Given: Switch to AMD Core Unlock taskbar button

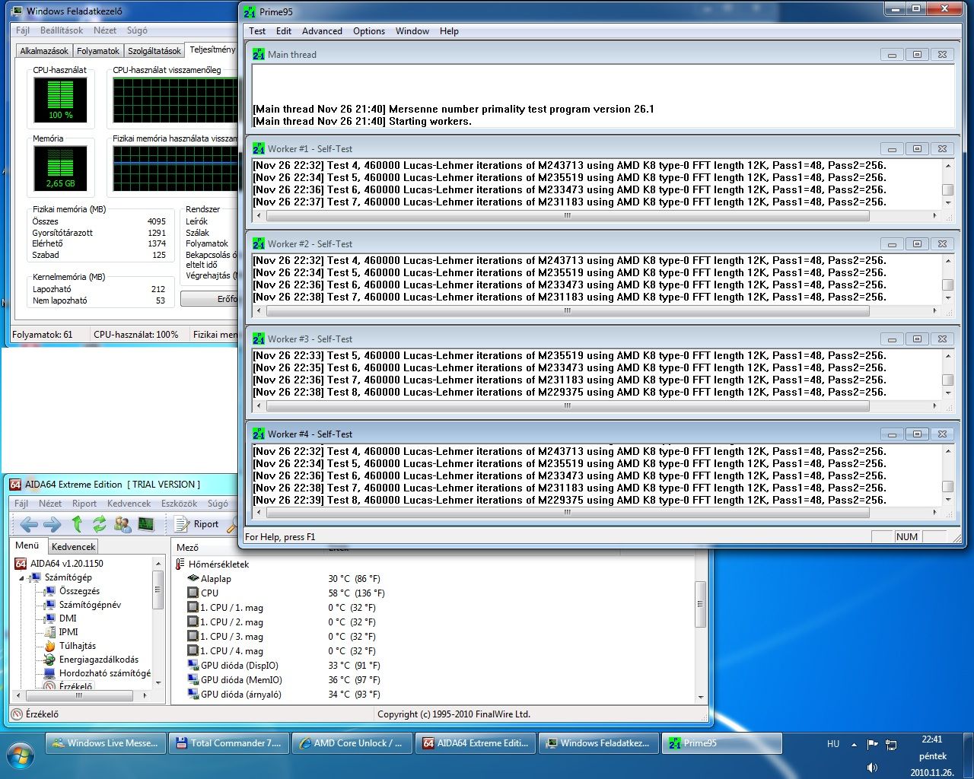Looking at the screenshot, I should coord(351,743).
